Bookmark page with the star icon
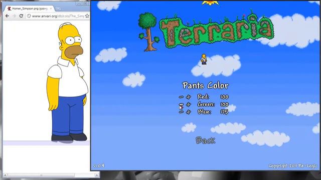The width and height of the screenshot is (321, 180). [x=87, y=16]
